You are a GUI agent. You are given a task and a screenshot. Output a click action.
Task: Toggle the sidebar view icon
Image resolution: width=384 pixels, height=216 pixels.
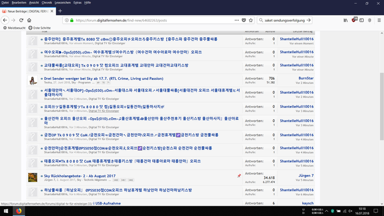tap(361, 20)
